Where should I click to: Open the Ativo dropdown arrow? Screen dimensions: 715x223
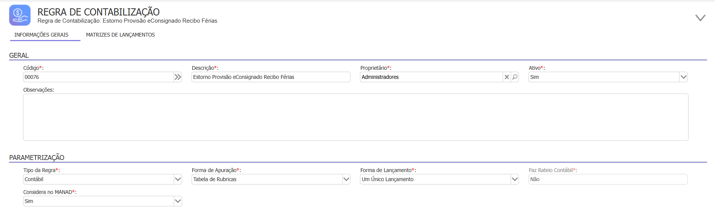click(683, 77)
